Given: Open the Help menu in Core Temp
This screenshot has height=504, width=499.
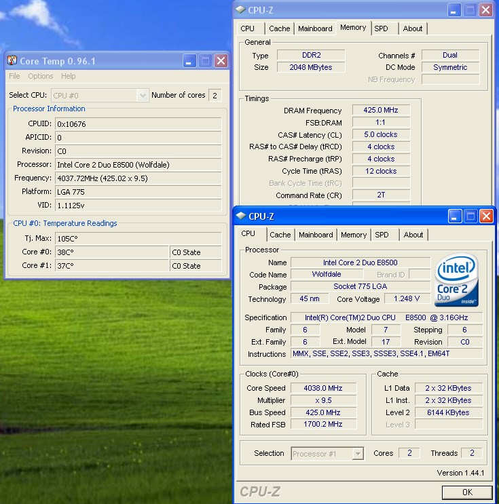Looking at the screenshot, I should click(68, 76).
